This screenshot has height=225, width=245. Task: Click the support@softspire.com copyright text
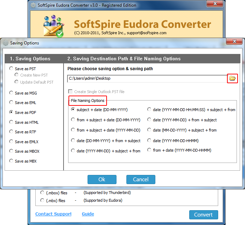(x=120, y=33)
